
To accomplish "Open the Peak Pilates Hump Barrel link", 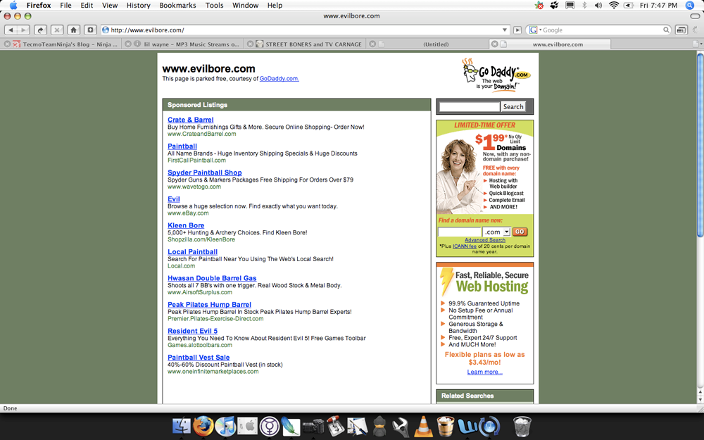I will (x=209, y=305).
